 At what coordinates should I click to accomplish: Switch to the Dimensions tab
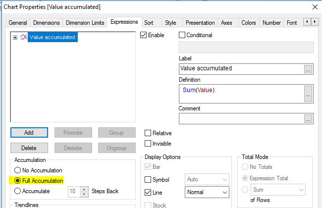[x=47, y=23]
